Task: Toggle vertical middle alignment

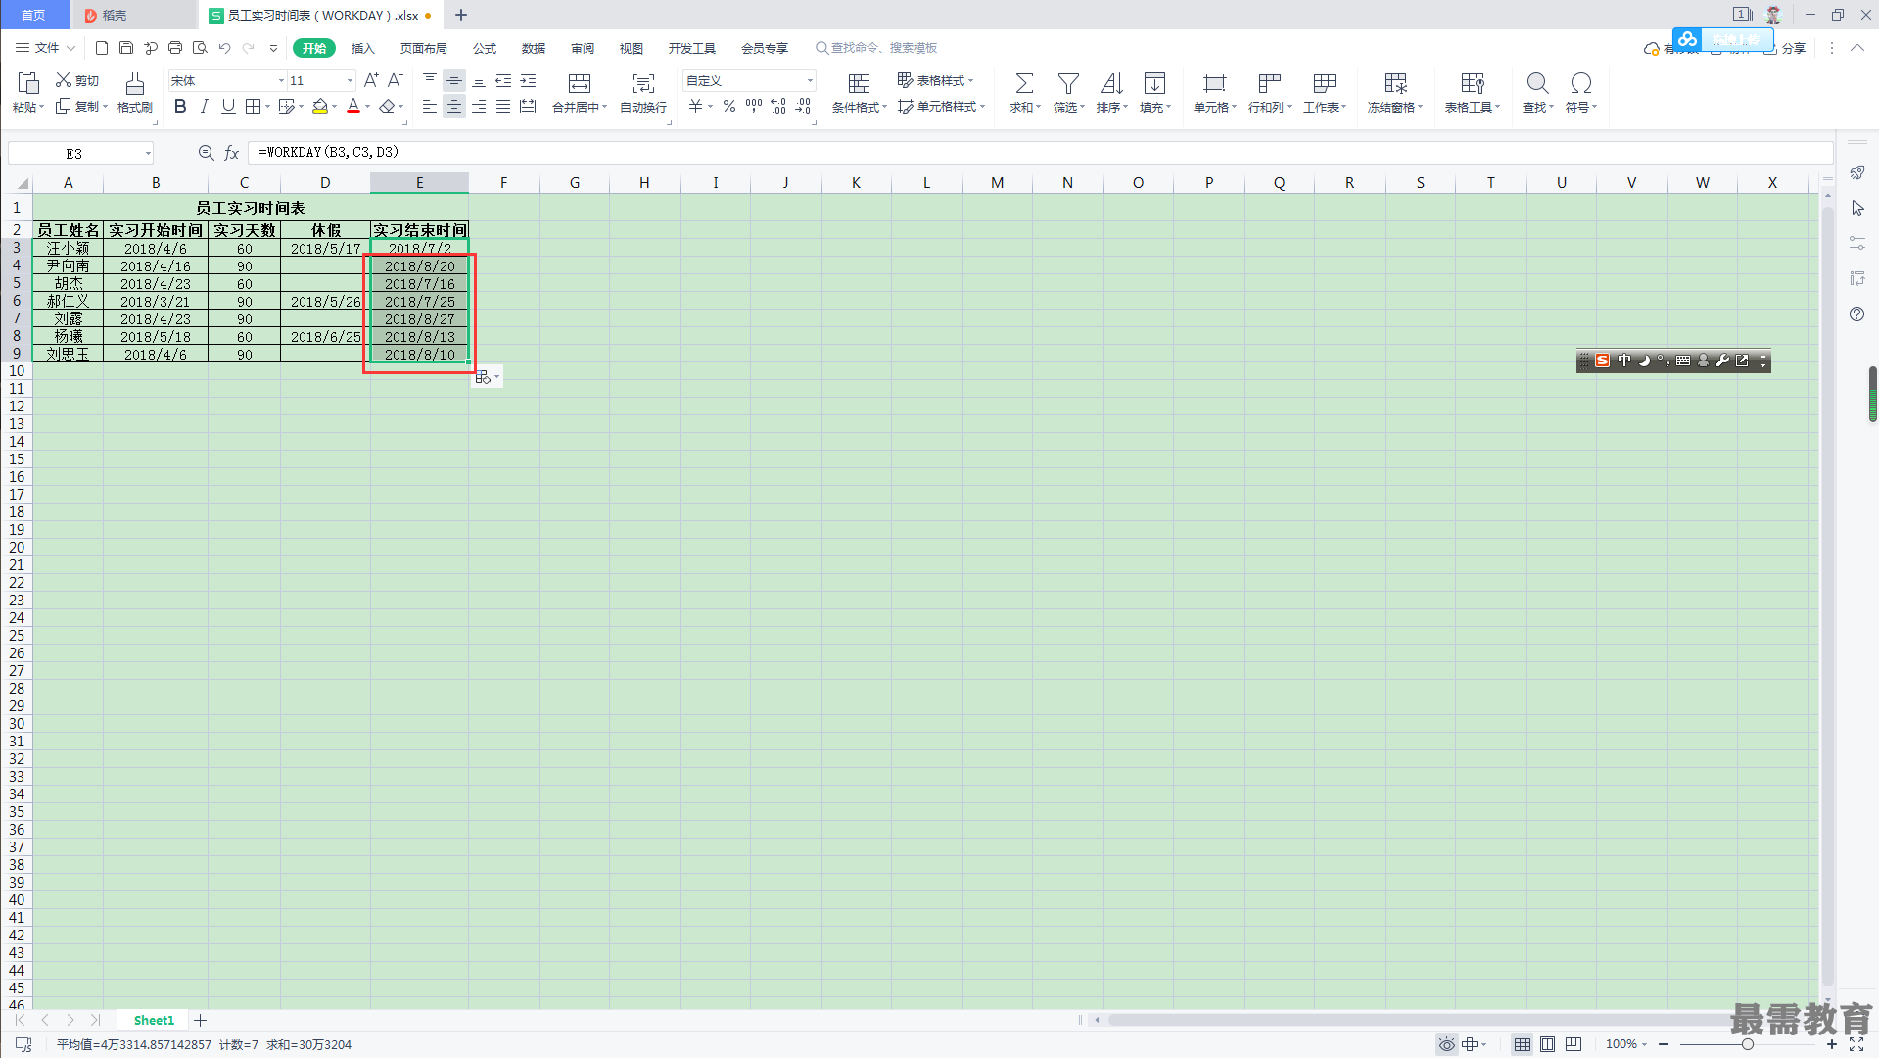Action: (x=454, y=80)
